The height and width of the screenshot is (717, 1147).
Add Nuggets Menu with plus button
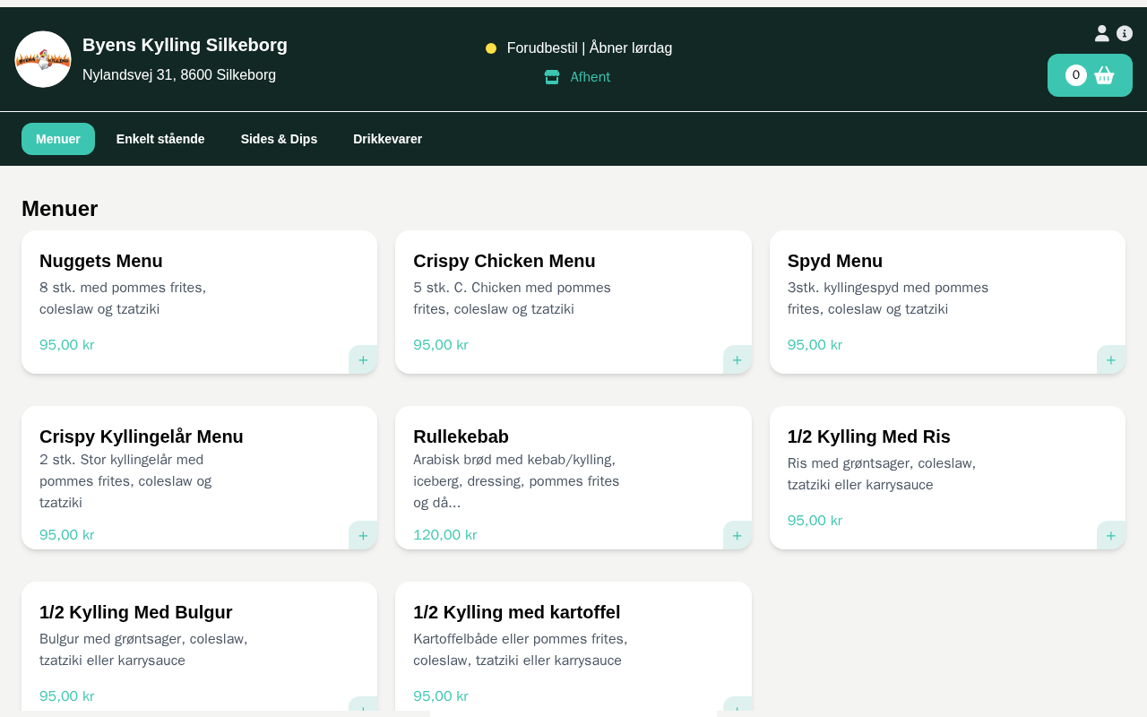[x=363, y=359]
